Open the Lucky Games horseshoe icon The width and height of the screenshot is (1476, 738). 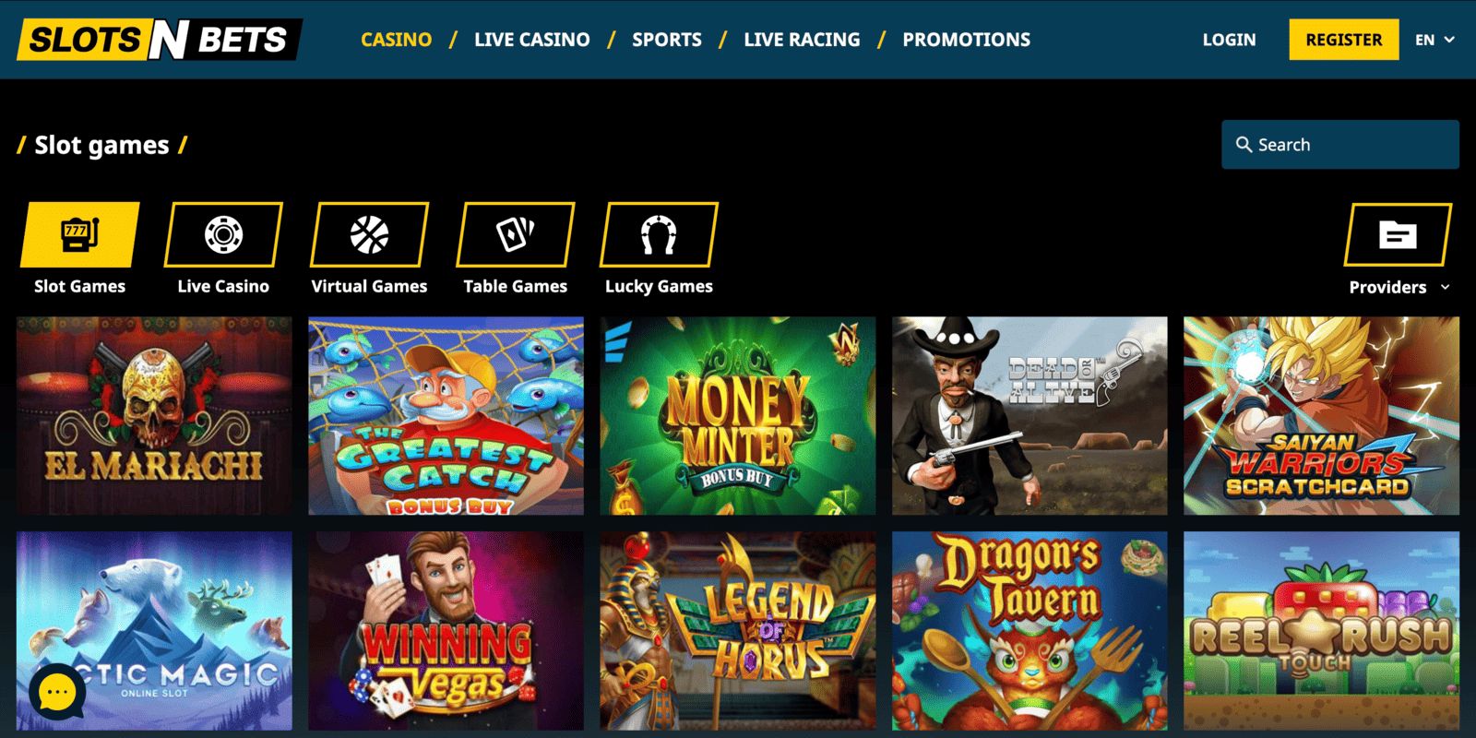[x=659, y=234]
